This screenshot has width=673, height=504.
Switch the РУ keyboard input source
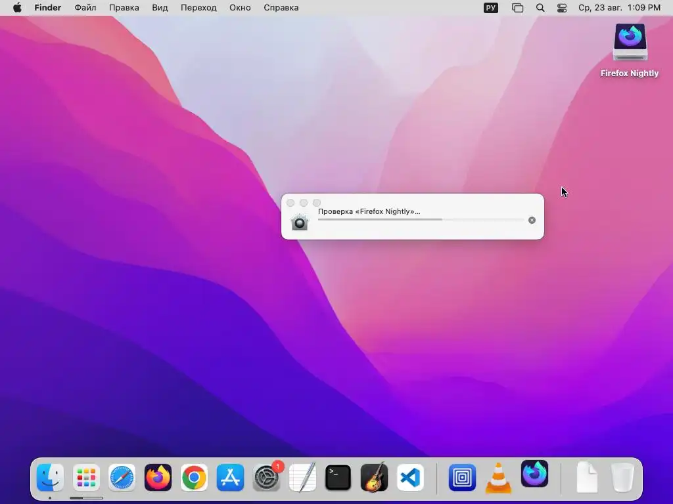point(490,8)
